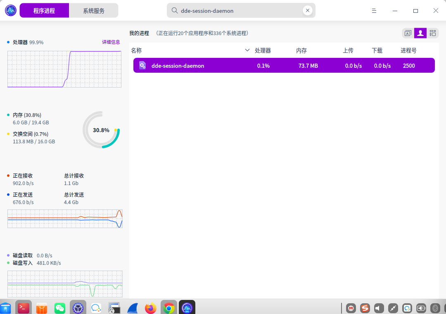Click the network traffic graph

pos(65,219)
